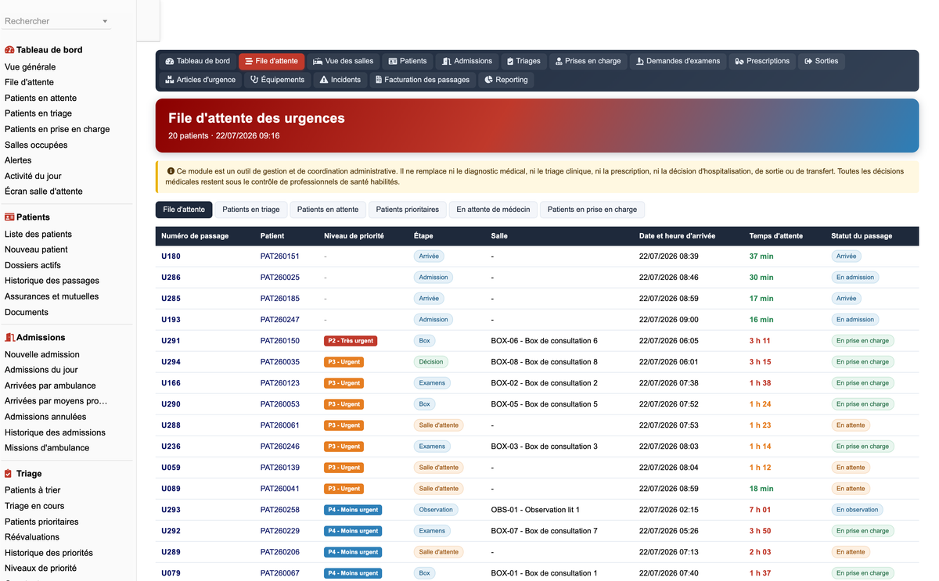Click the P2 - Très urgent priority badge
The width and height of the screenshot is (939, 581).
pyautogui.click(x=351, y=341)
